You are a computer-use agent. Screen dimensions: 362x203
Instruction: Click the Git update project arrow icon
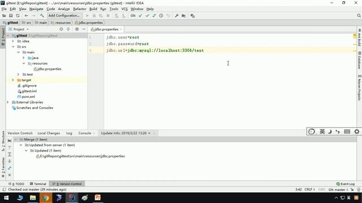[x=140, y=16]
